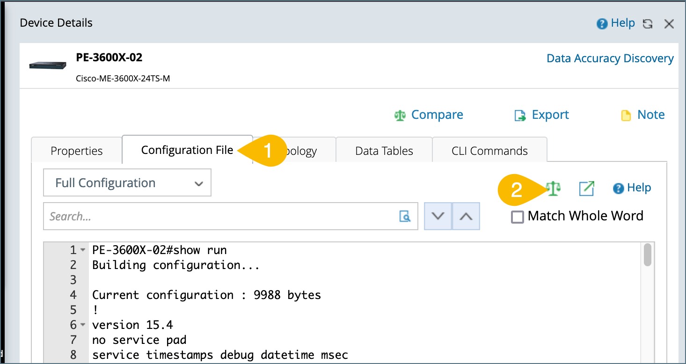Collapse the fold arrow at line 6
Viewport: 686px width, 364px height.
click(x=83, y=325)
